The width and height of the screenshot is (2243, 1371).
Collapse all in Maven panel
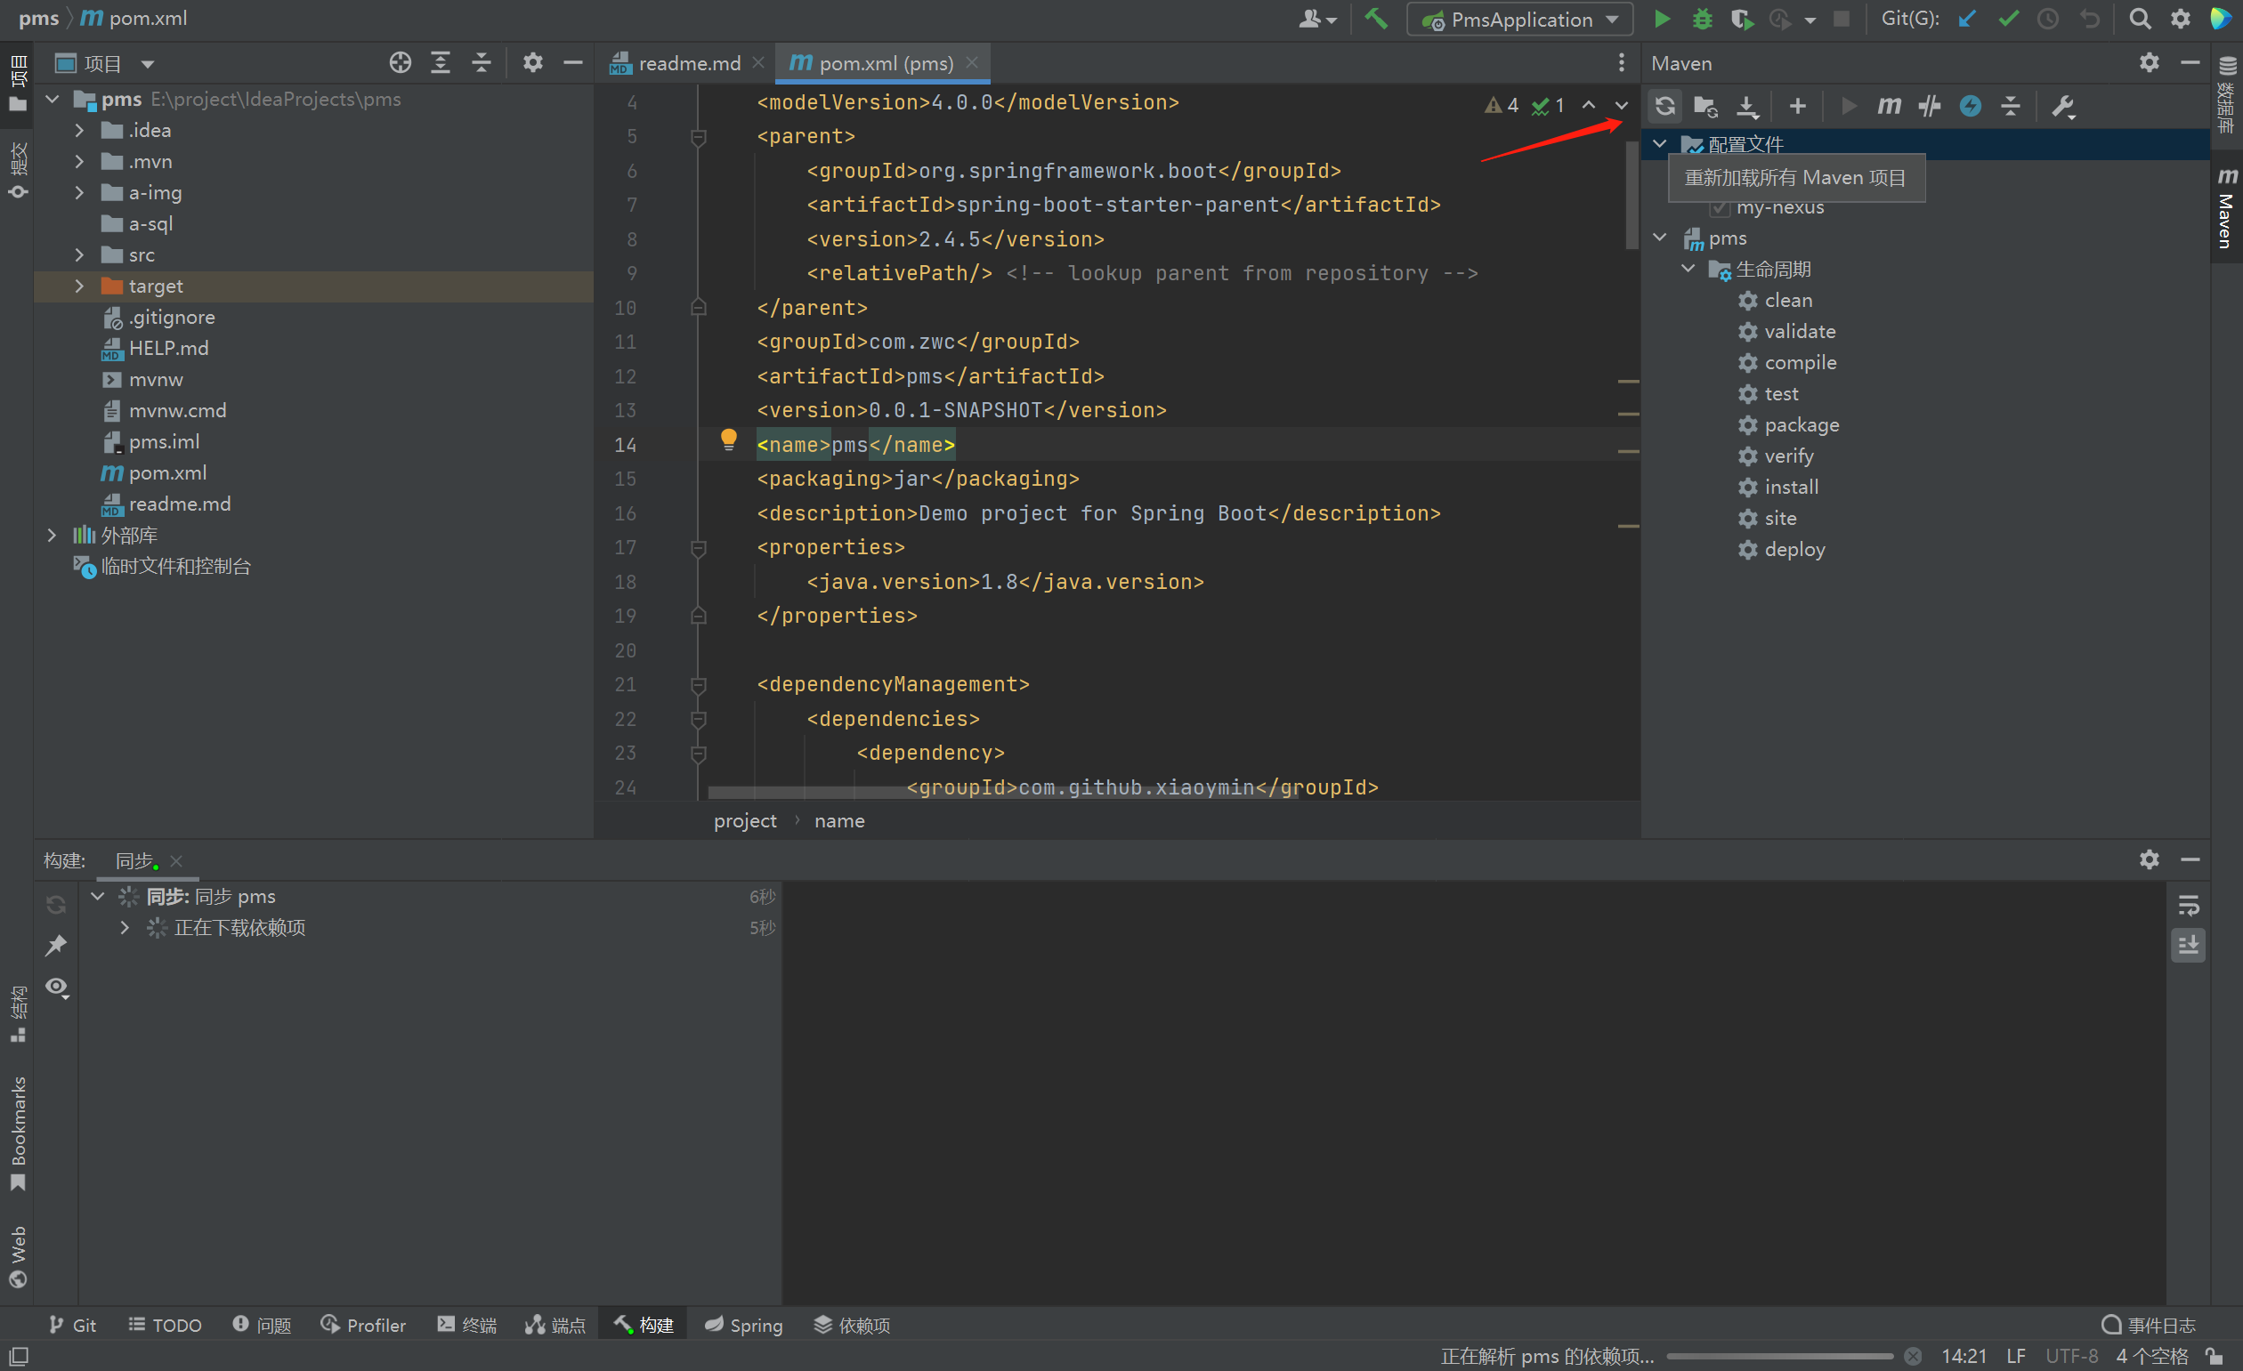[x=2010, y=106]
